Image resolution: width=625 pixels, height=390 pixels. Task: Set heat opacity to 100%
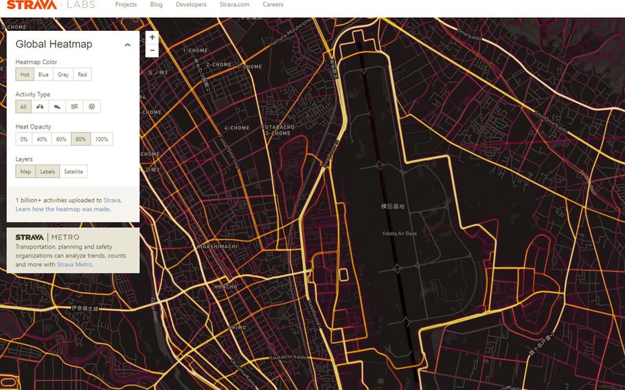pos(102,139)
